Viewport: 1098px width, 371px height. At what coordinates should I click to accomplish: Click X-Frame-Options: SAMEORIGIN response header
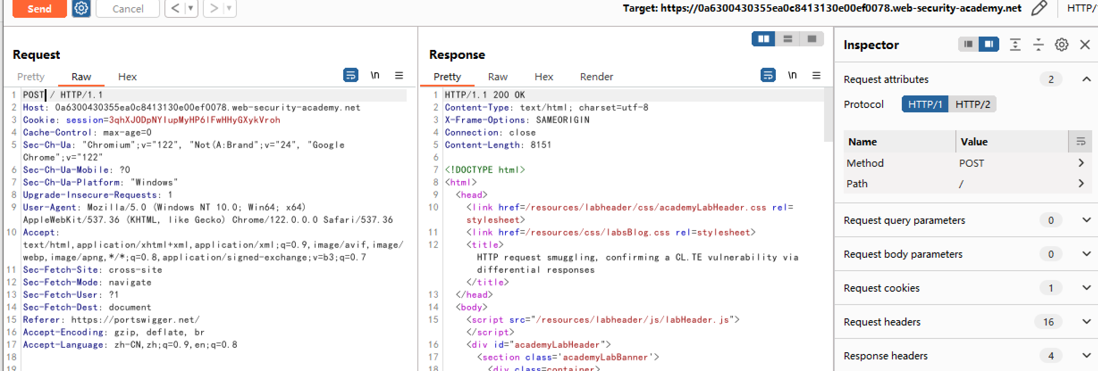click(x=517, y=120)
